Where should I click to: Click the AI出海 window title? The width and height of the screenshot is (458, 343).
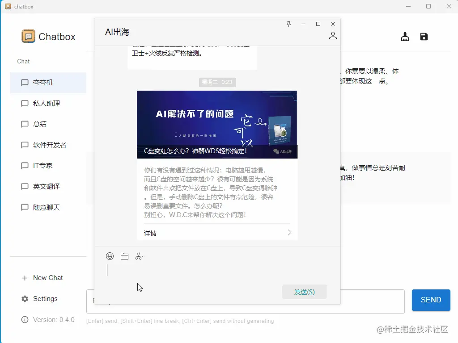click(x=117, y=32)
